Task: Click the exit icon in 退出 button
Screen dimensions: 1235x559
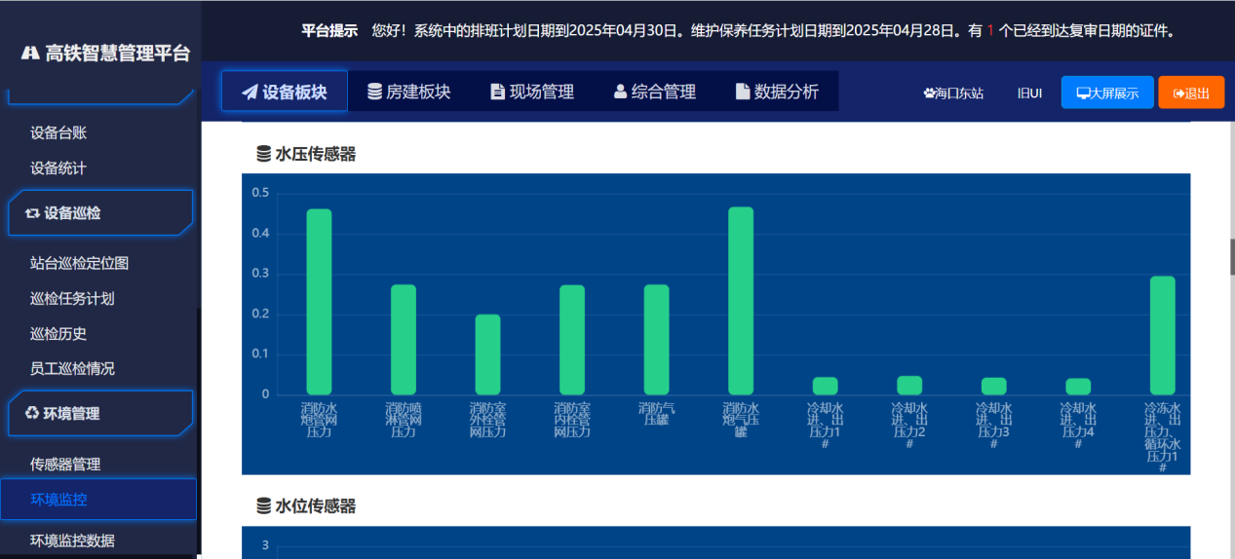Action: coord(1178,93)
